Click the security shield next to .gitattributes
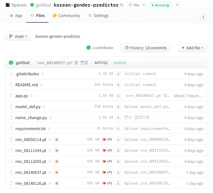 coord(42,74)
